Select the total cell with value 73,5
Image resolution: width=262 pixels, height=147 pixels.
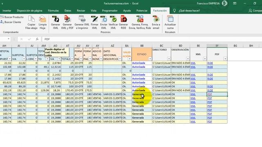click(68, 82)
